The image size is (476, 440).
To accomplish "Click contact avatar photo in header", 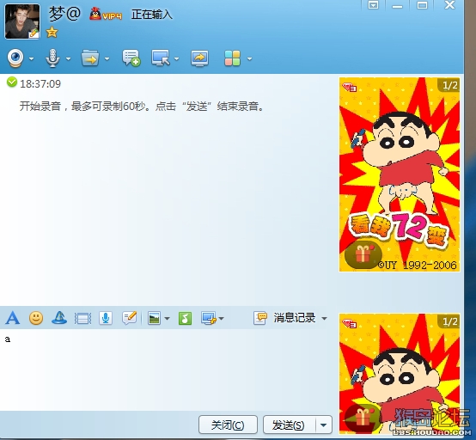I will pyautogui.click(x=22, y=21).
